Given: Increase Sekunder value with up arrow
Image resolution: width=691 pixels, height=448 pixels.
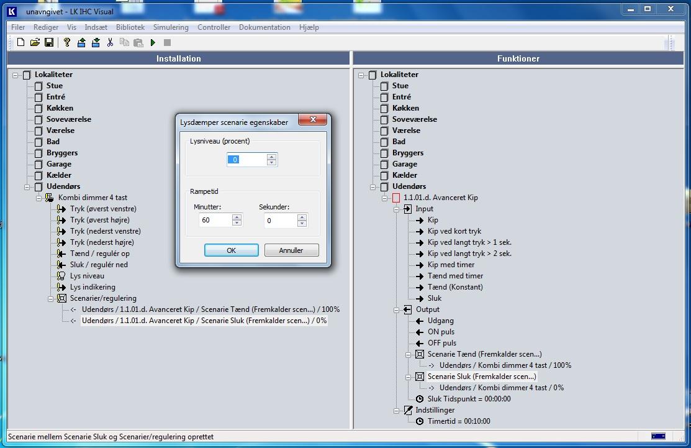Looking at the screenshot, I should pyautogui.click(x=302, y=217).
